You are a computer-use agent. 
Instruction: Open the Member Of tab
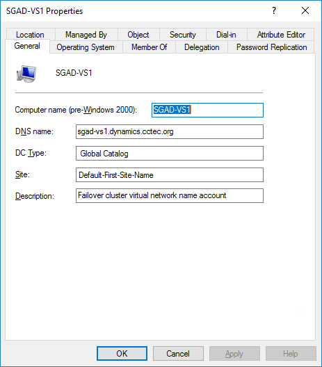pyautogui.click(x=149, y=47)
